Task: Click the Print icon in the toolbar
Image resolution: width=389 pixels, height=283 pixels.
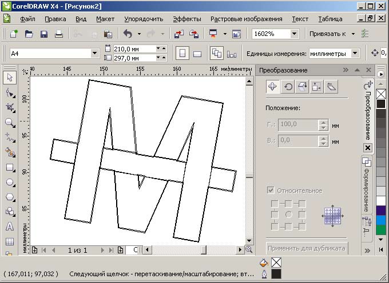Action: click(x=58, y=34)
